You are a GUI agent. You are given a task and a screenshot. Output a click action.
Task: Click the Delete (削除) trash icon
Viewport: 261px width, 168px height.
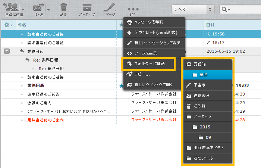tap(63, 7)
